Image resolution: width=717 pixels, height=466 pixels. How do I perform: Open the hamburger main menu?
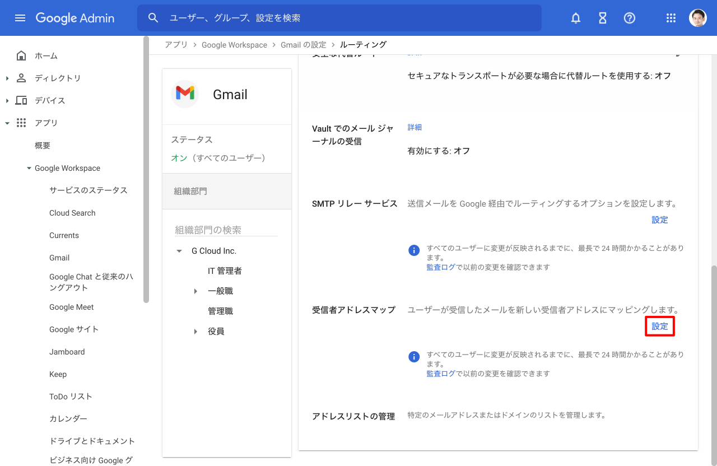20,18
